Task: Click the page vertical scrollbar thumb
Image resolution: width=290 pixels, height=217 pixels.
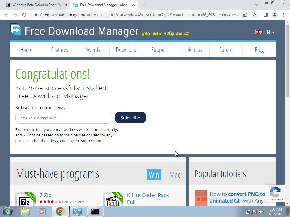Action: click(288, 61)
